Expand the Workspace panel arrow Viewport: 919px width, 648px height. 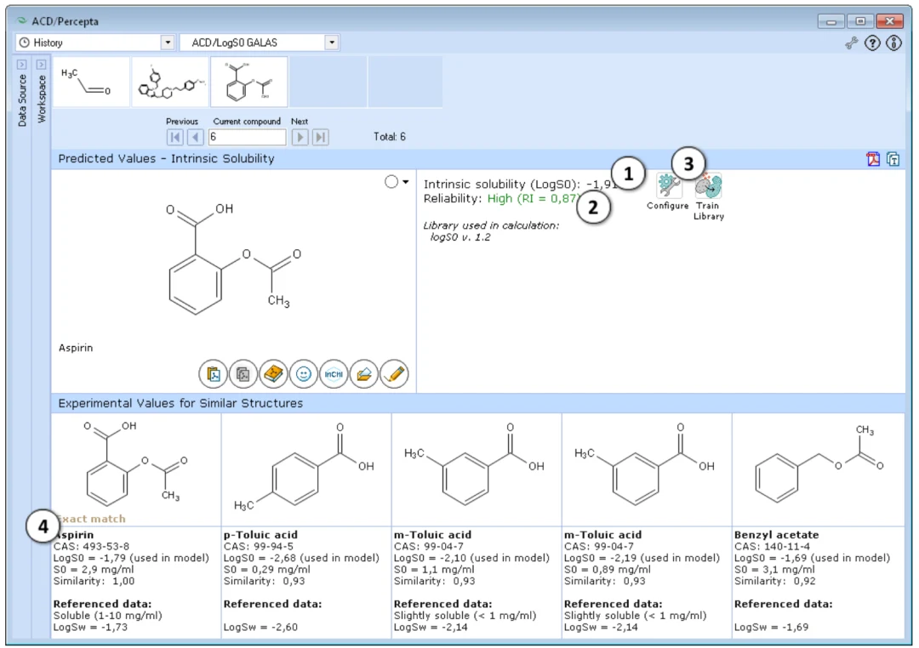[41, 65]
